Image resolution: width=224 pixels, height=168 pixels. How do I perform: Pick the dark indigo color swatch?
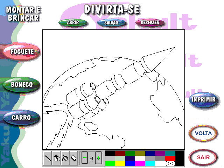[130, 158]
